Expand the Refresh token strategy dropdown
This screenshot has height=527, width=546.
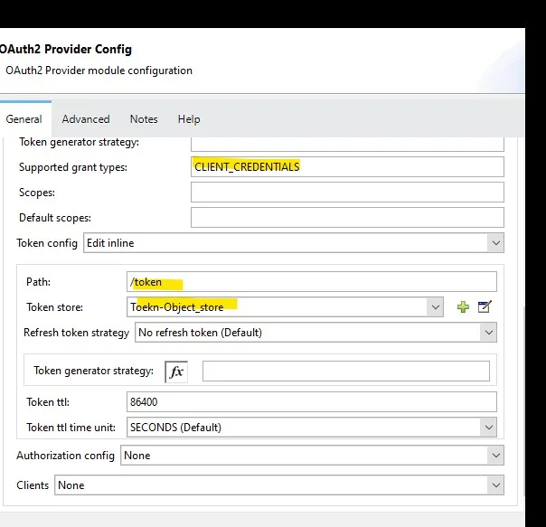coord(488,333)
